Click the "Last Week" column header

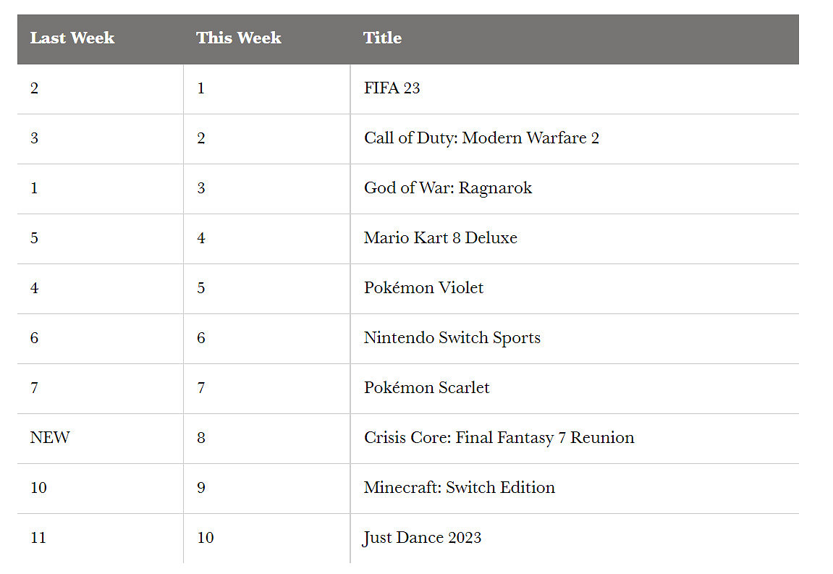72,38
